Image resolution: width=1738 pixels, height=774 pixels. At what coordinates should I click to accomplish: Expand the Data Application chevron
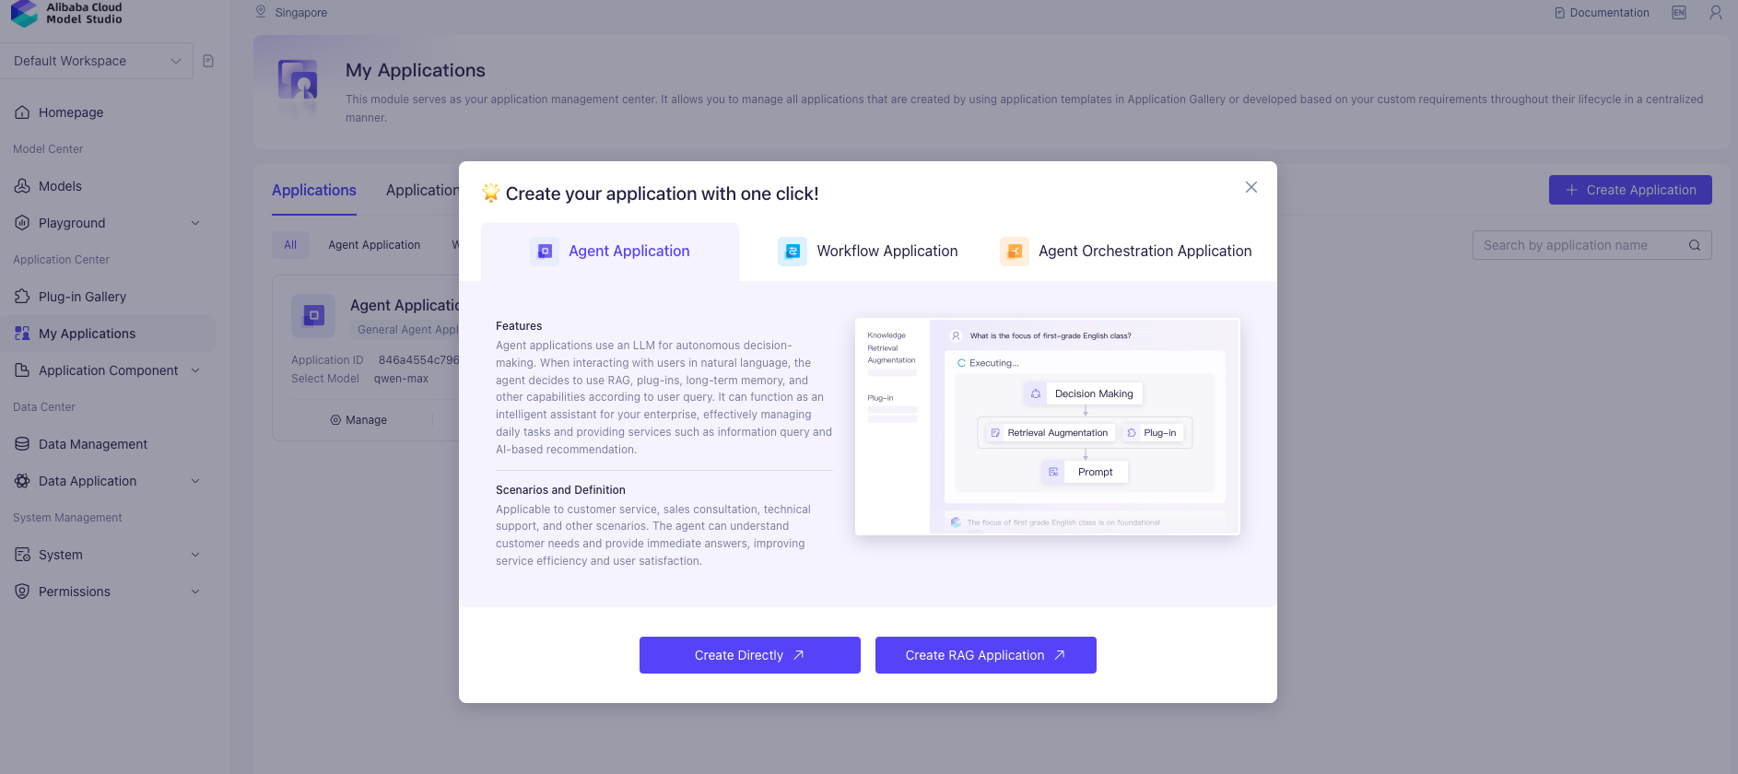point(195,481)
